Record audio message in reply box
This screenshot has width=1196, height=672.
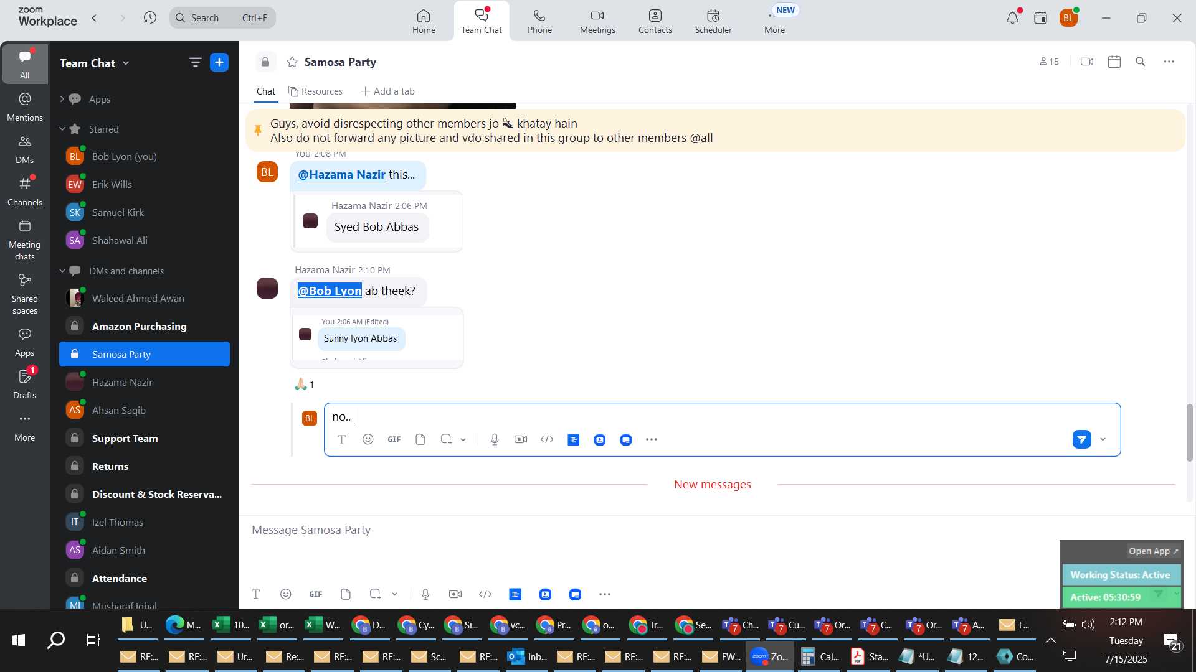click(495, 439)
